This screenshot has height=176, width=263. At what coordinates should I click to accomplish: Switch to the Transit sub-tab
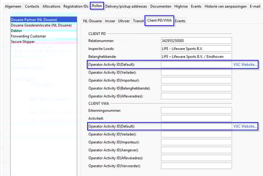[x=138, y=21]
